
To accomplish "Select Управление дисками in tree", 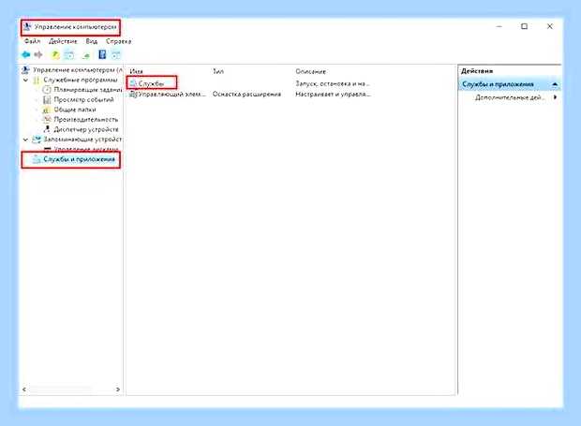I will (86, 149).
